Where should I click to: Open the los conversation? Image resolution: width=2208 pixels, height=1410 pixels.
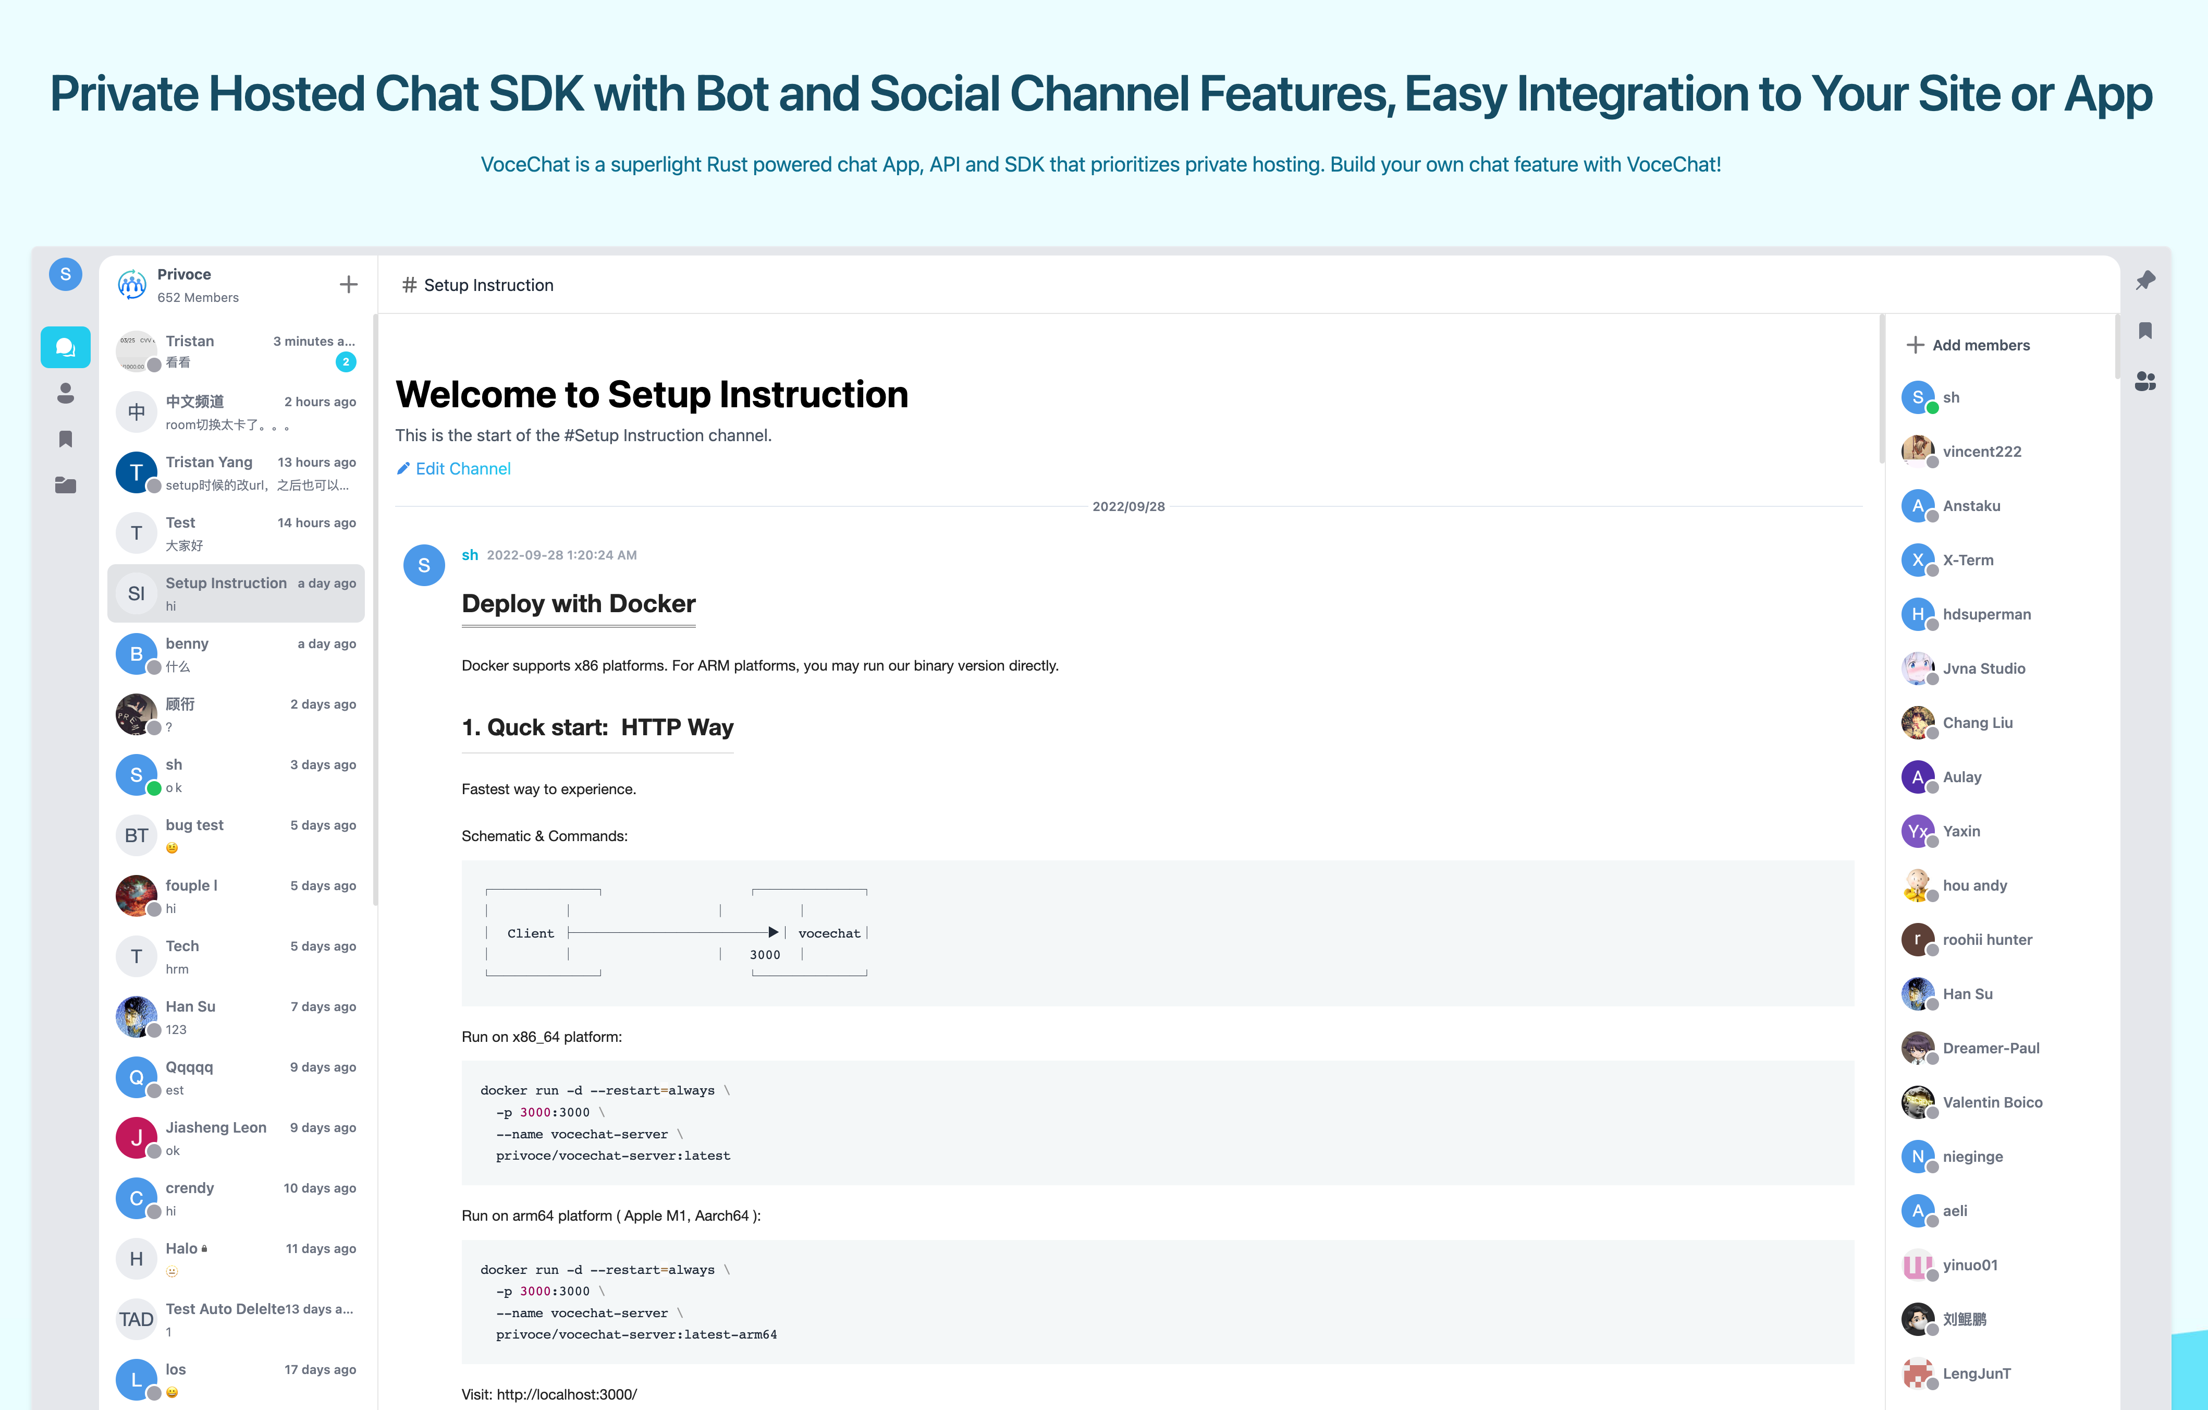[236, 1381]
